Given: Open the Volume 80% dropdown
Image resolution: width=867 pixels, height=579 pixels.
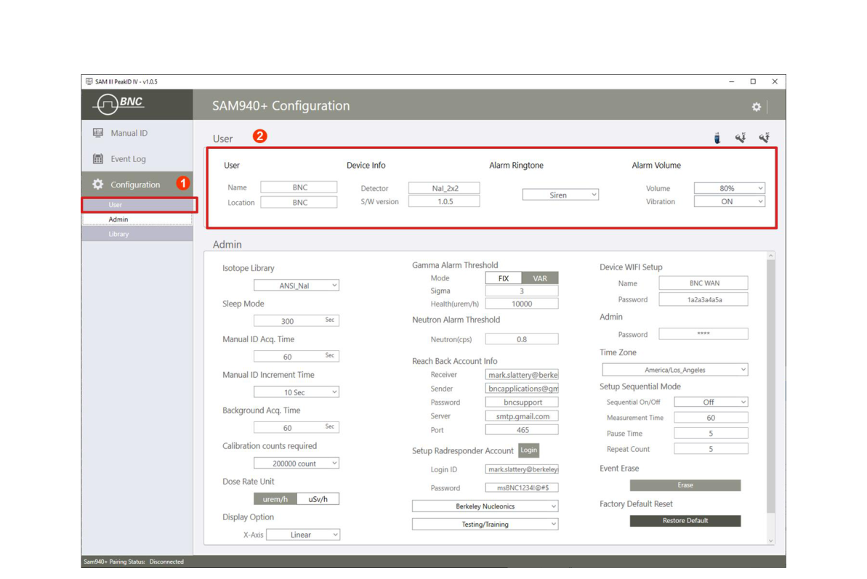Looking at the screenshot, I should pyautogui.click(x=730, y=188).
